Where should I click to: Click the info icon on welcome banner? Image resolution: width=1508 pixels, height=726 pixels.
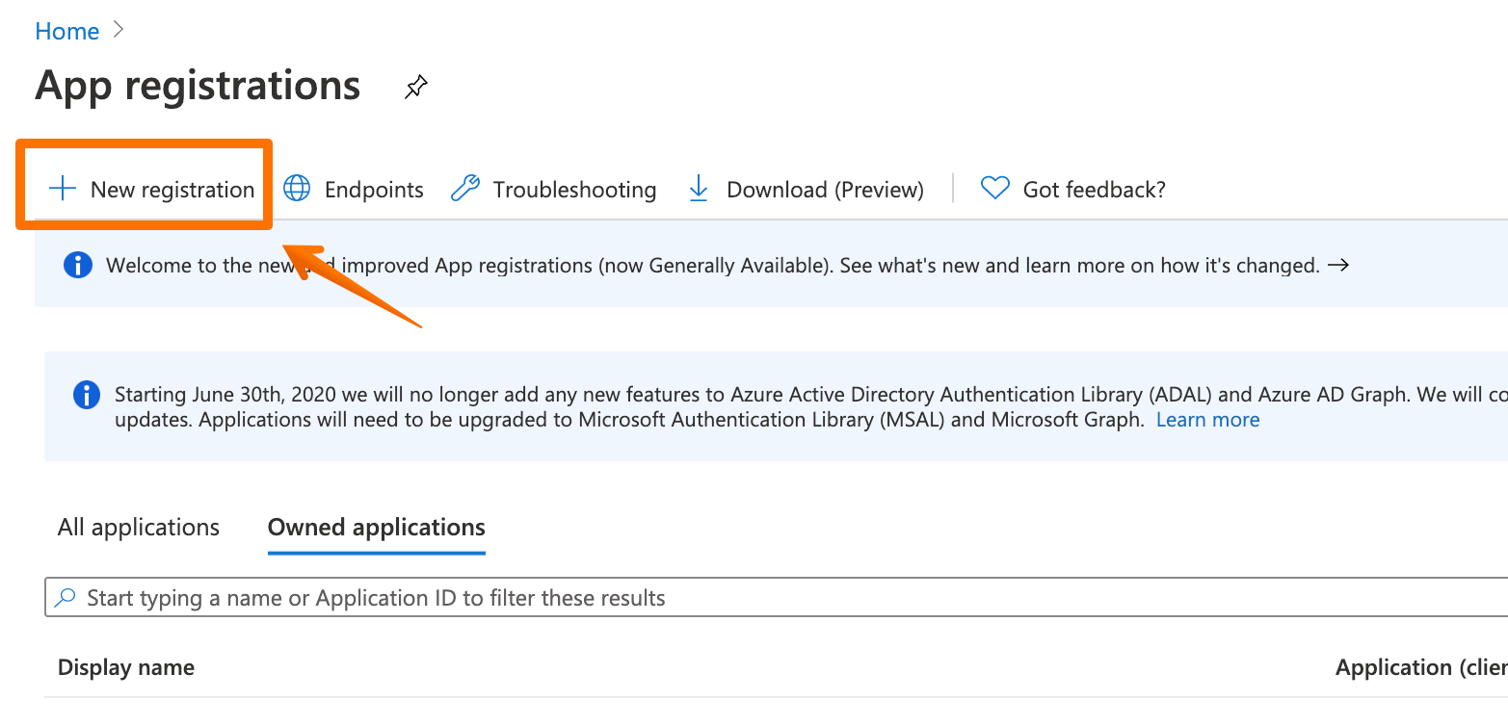[78, 265]
